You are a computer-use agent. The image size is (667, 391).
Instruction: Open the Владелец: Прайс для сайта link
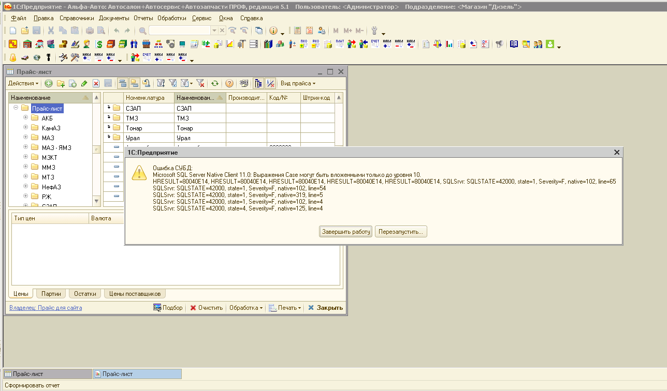(x=46, y=308)
